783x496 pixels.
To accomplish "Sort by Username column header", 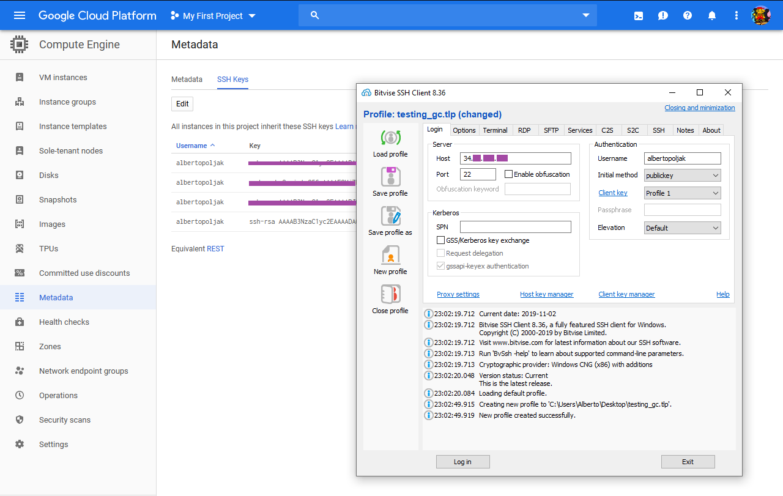I will 195,146.
